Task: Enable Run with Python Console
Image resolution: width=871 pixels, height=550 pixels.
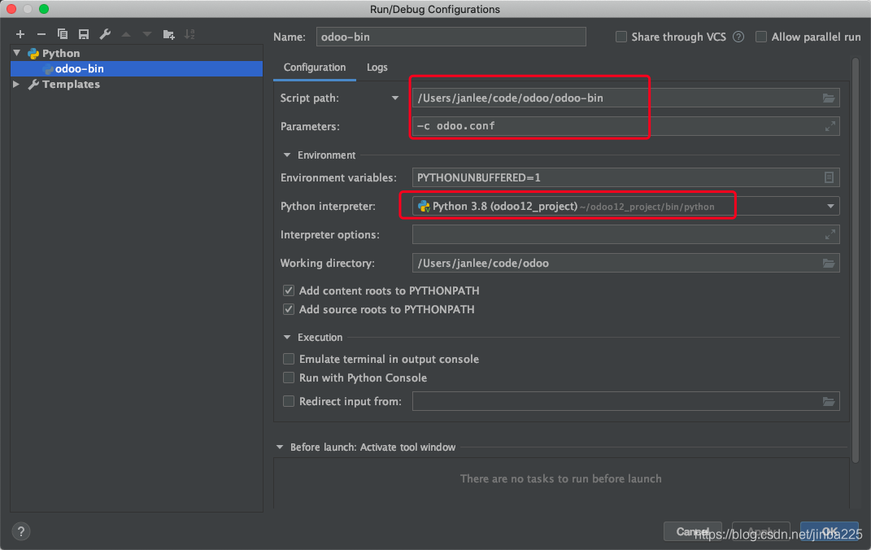Action: pos(288,378)
